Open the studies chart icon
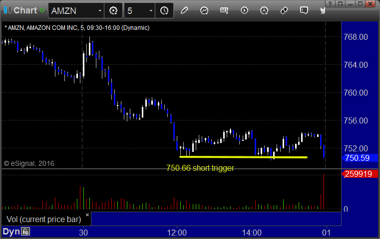 (204, 10)
